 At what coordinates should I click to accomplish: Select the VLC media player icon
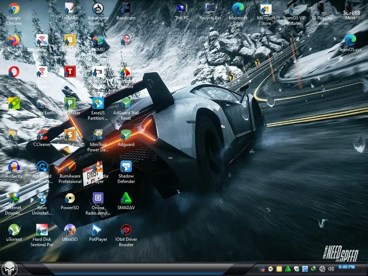coord(98,167)
